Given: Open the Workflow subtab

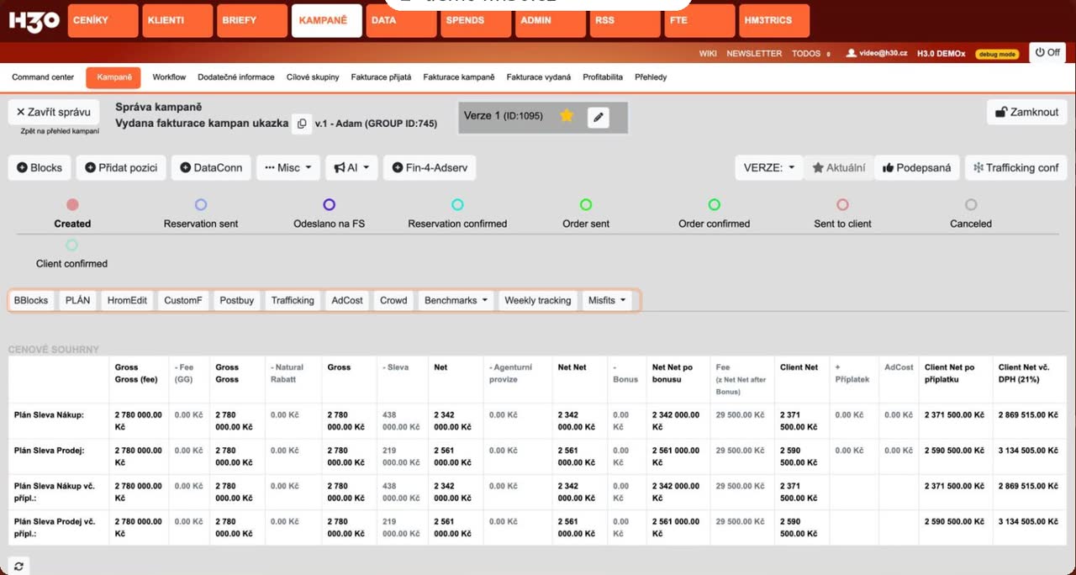Looking at the screenshot, I should pos(169,77).
